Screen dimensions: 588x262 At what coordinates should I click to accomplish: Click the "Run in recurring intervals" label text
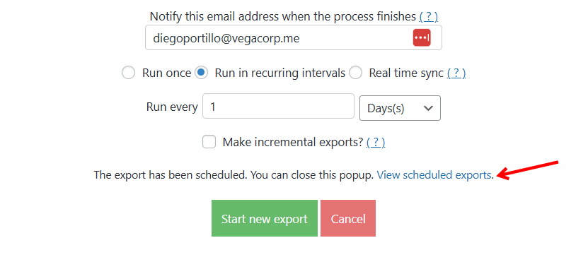pos(279,73)
